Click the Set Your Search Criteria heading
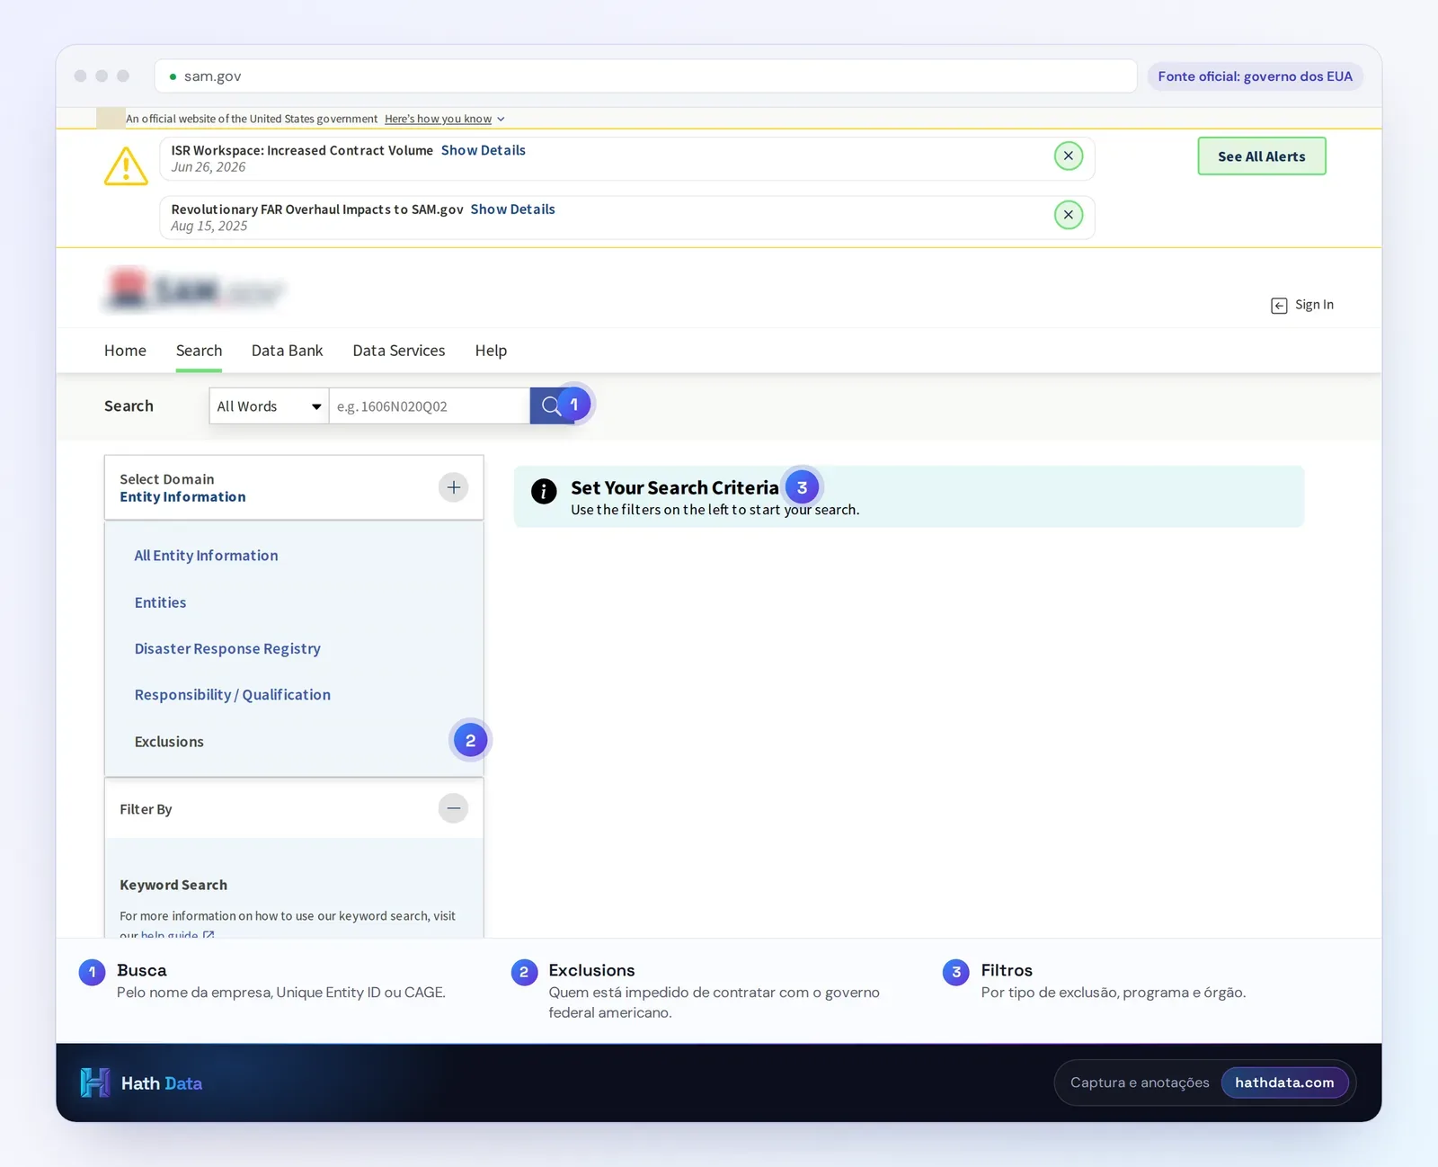The image size is (1438, 1167). point(675,487)
